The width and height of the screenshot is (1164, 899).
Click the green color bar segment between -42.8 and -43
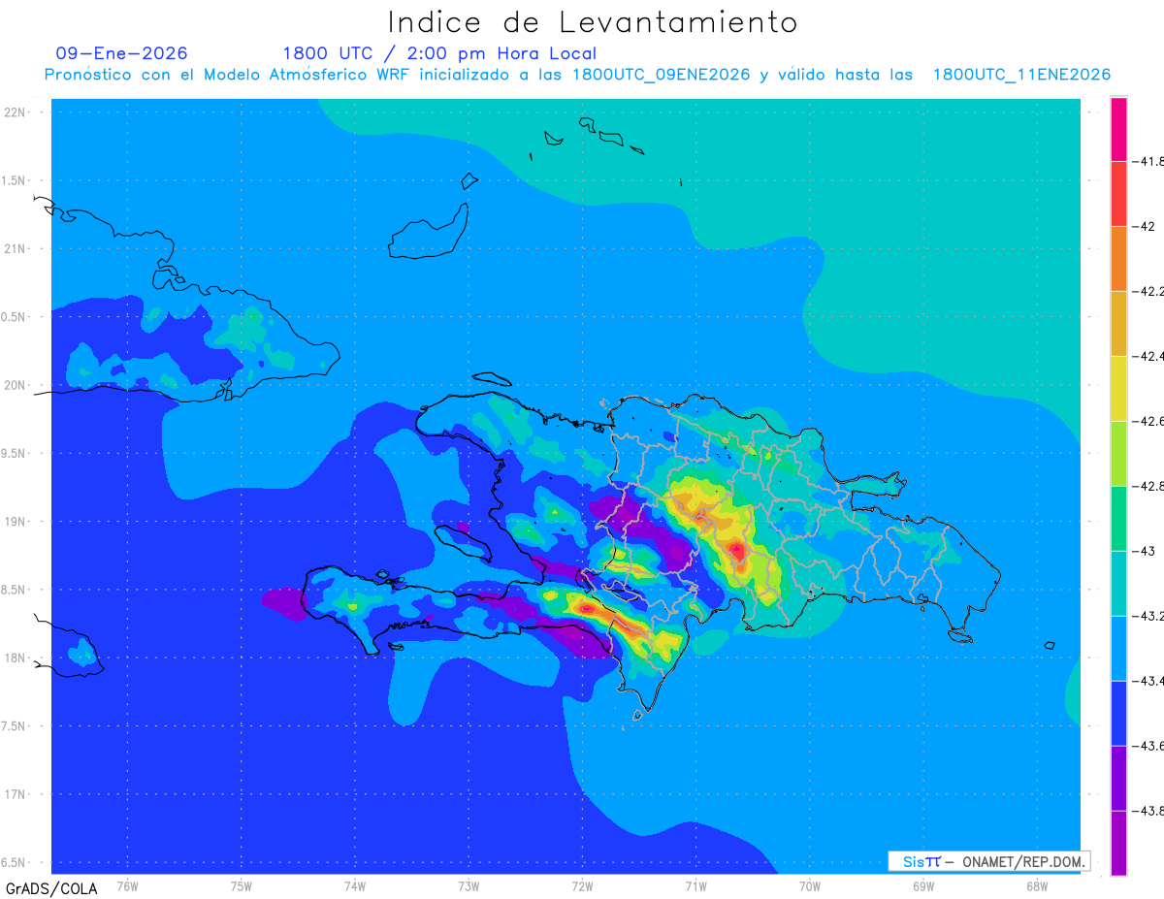(1118, 519)
